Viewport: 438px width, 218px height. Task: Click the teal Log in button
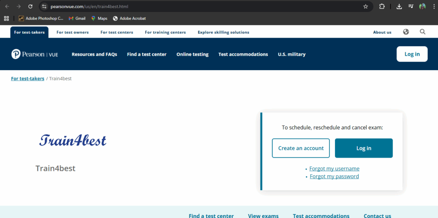364,148
